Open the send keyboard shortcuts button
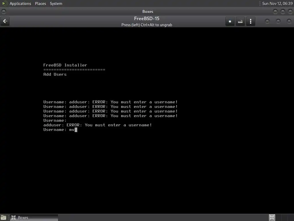 [240, 21]
